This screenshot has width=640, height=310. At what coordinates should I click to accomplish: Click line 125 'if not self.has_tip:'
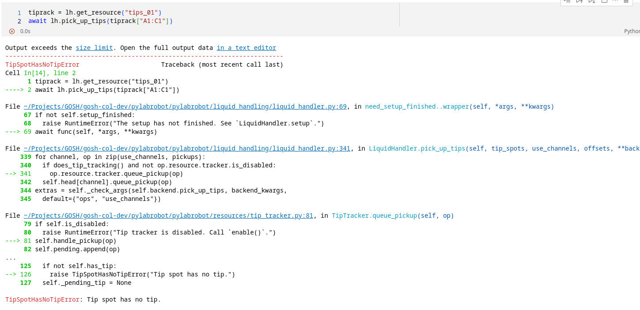(x=79, y=266)
